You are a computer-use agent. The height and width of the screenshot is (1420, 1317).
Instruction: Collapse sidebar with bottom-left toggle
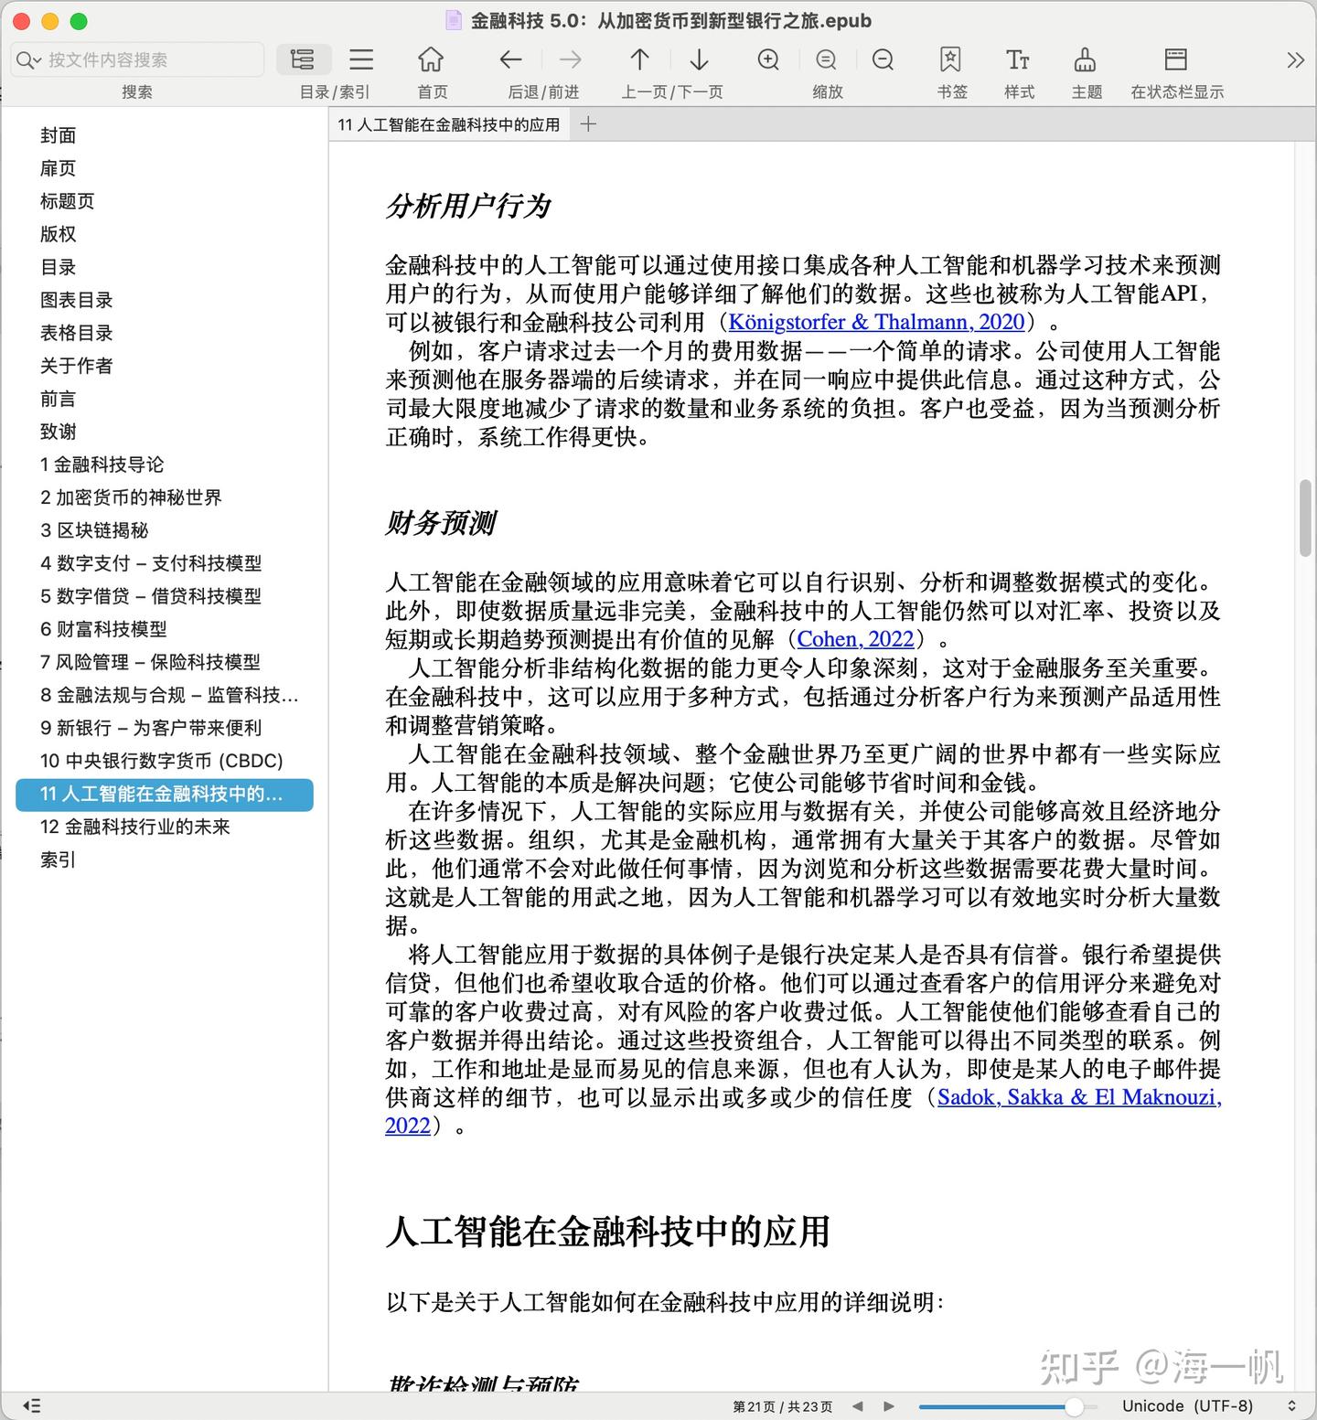pos(30,1405)
